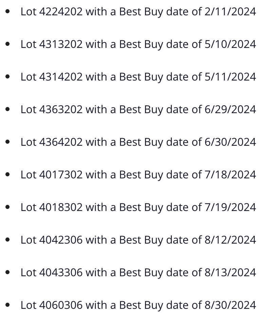Select Lot 4363202 with date 6/29/2024
The image size is (265, 318).
[138, 110]
